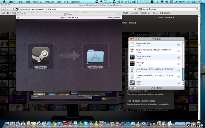Open the volume control in menu bar
Viewport: 205px width, 128px height.
167,2
